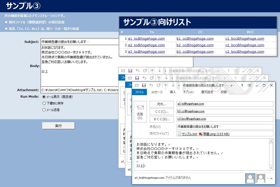Select メール表示（既定値） radio option
Image resolution: width=280 pixels, height=187 pixels.
pyautogui.click(x=44, y=97)
